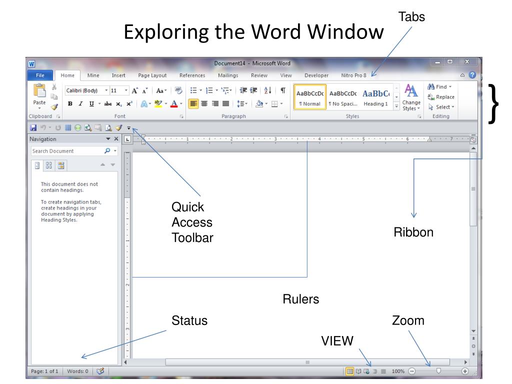Open the font size dropdown showing 11
512x384 pixels.
pos(126,90)
